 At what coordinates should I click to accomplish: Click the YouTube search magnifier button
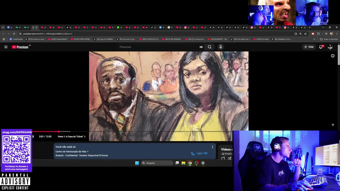[x=210, y=47]
